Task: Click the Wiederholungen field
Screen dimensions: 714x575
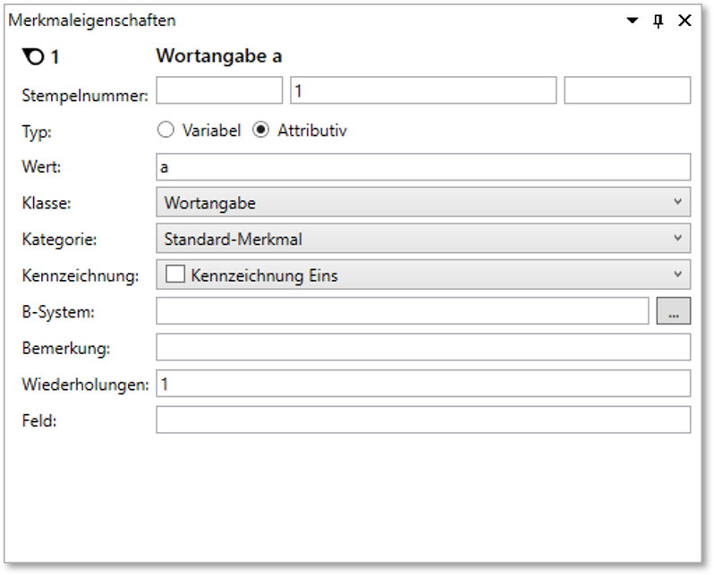Action: [422, 384]
